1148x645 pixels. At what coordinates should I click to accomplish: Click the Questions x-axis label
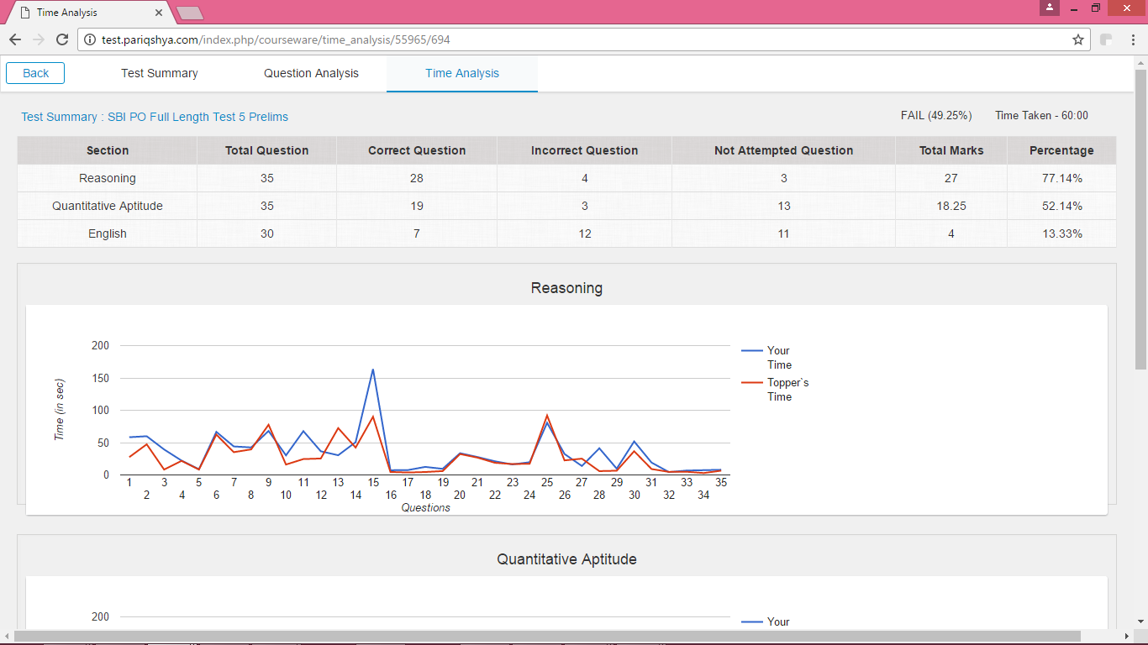pyautogui.click(x=425, y=507)
